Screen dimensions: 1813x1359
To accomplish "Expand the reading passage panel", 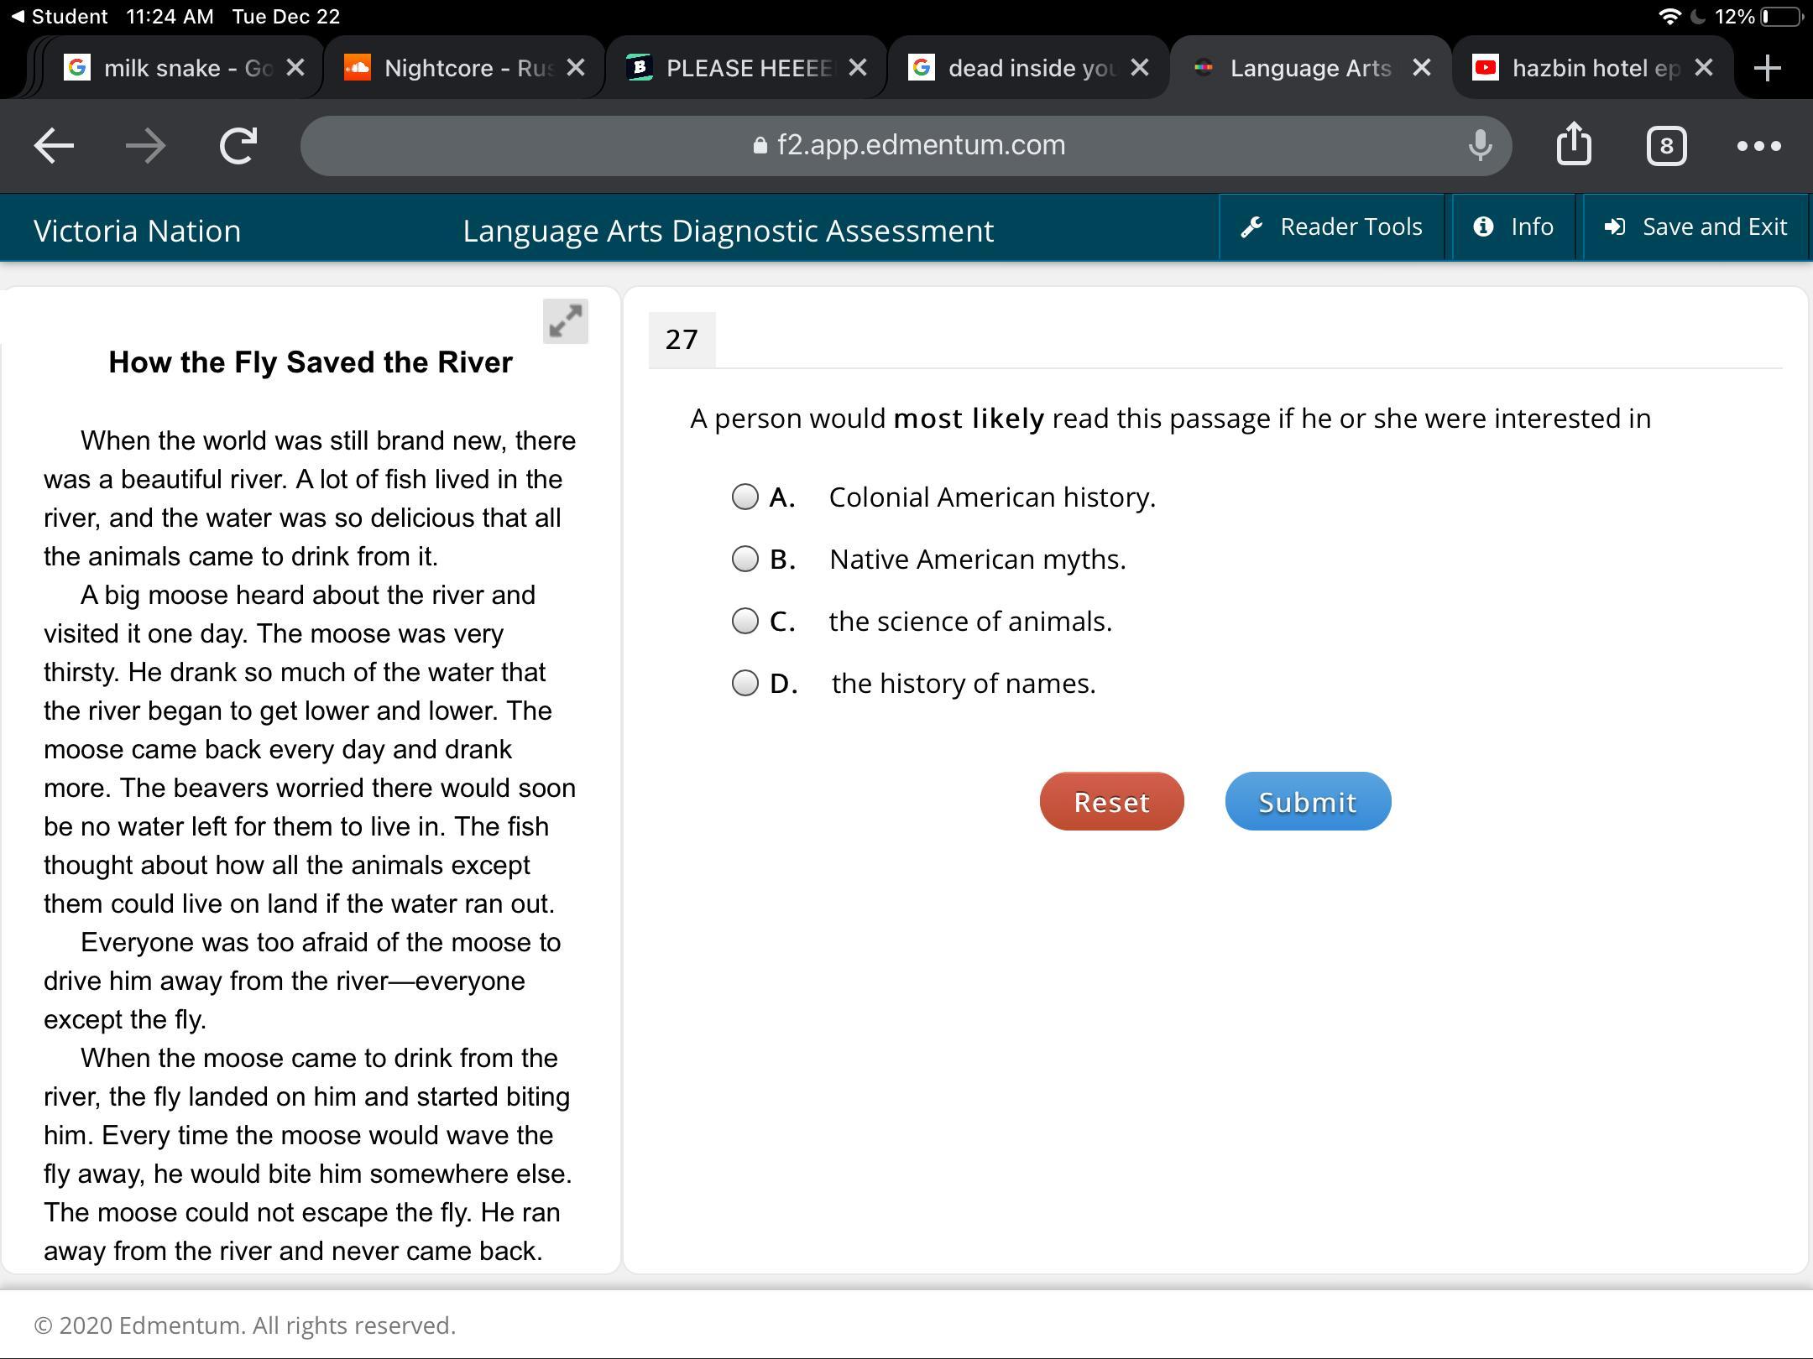I will 565,321.
